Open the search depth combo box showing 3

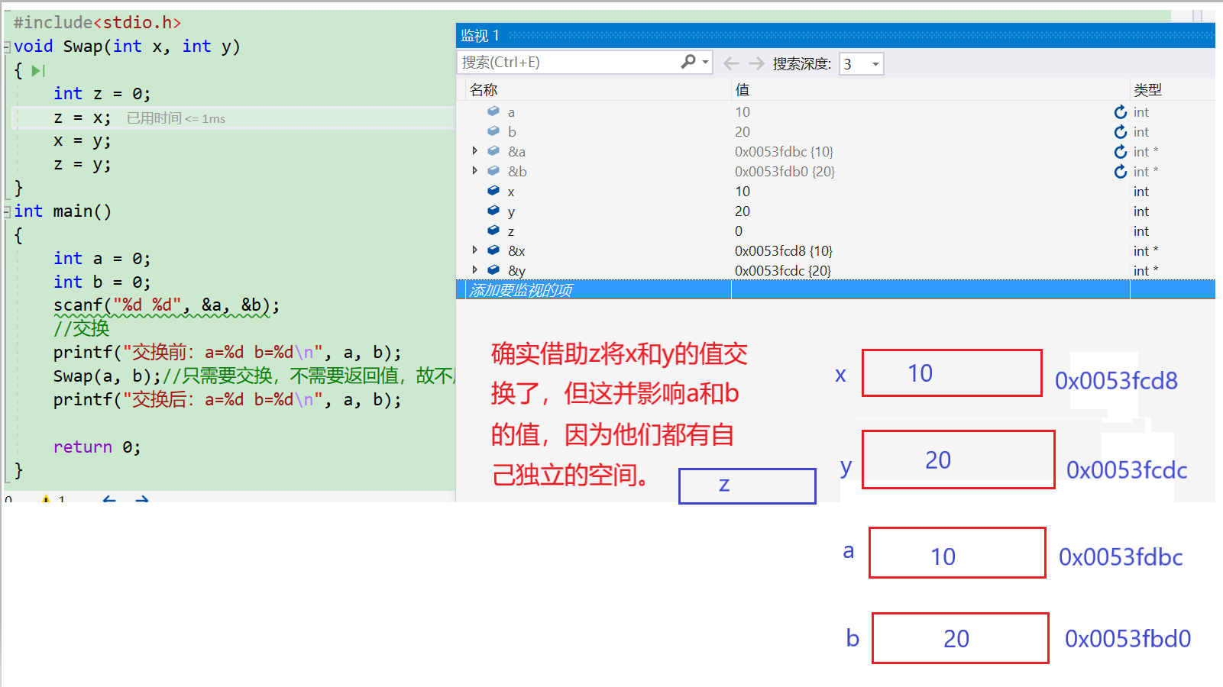[861, 64]
